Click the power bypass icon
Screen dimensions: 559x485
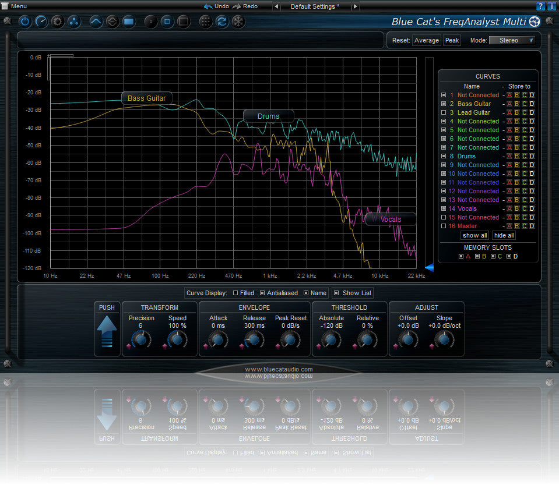tap(25, 22)
